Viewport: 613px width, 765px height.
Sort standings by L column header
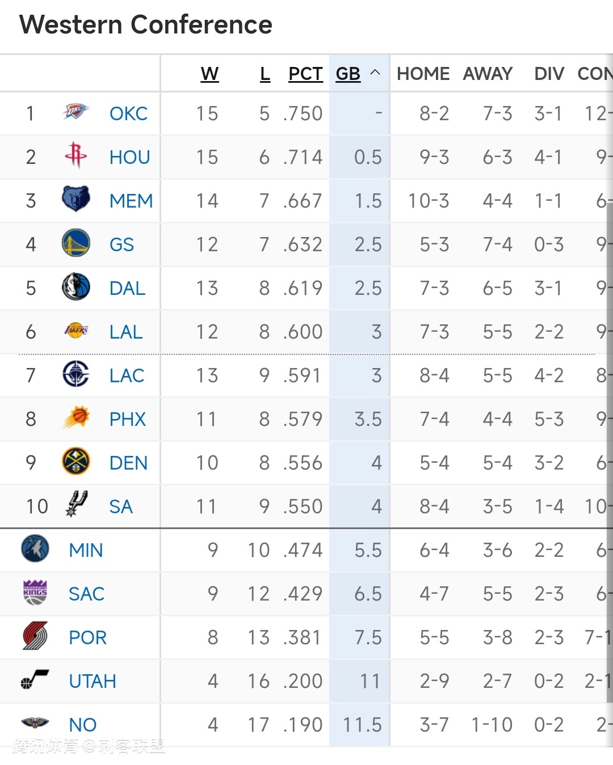265,74
